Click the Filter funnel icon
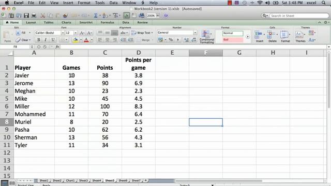The image size is (331, 186). coord(115,16)
